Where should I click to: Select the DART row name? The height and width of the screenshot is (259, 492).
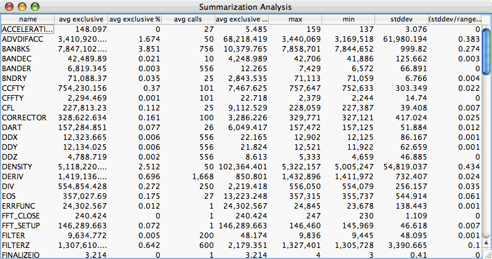pyautogui.click(x=12, y=128)
